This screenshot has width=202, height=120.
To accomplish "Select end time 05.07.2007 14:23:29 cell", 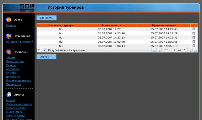I will 164,33.
